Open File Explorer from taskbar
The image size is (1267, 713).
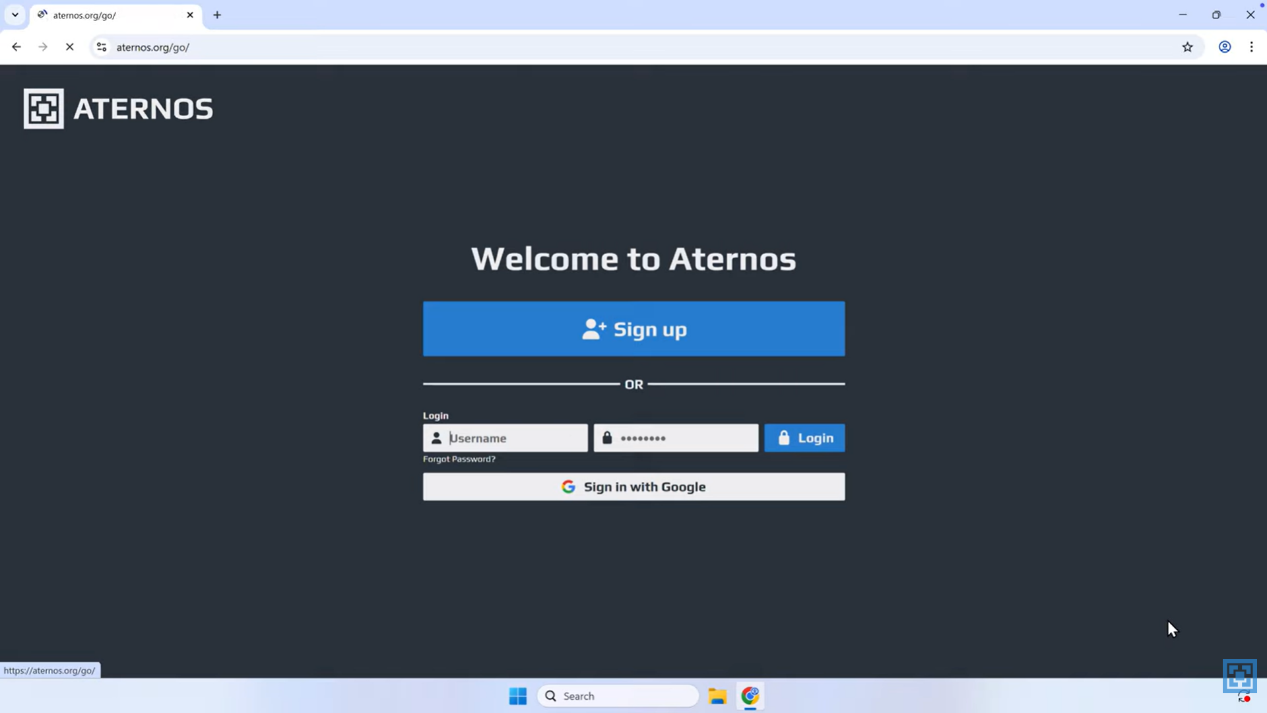(717, 696)
